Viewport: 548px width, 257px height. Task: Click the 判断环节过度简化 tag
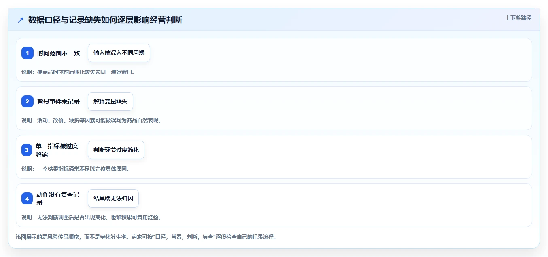[x=116, y=150]
